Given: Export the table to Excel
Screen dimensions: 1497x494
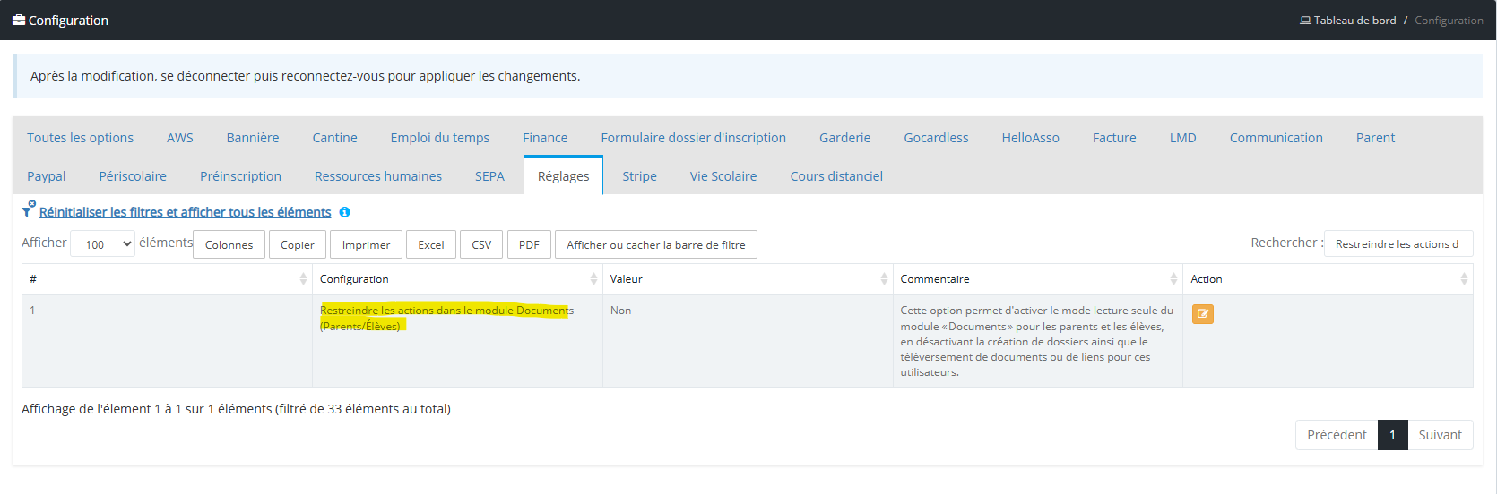Looking at the screenshot, I should pos(430,244).
